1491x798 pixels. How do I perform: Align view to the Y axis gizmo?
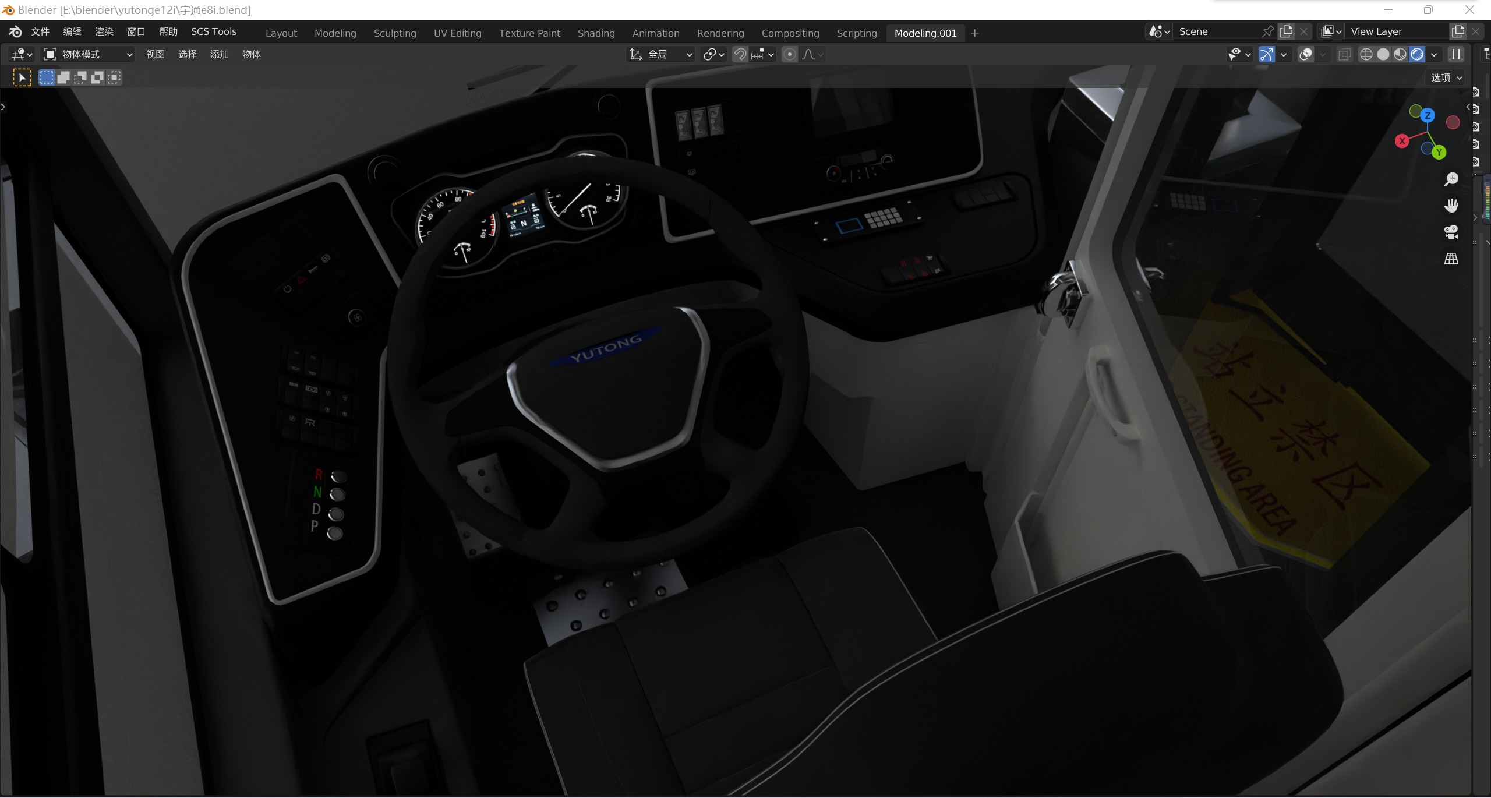pos(1439,153)
